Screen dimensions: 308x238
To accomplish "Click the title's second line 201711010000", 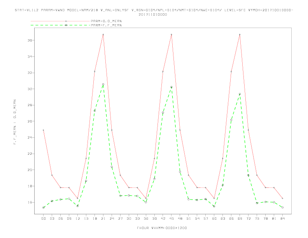I will tap(153, 14).
